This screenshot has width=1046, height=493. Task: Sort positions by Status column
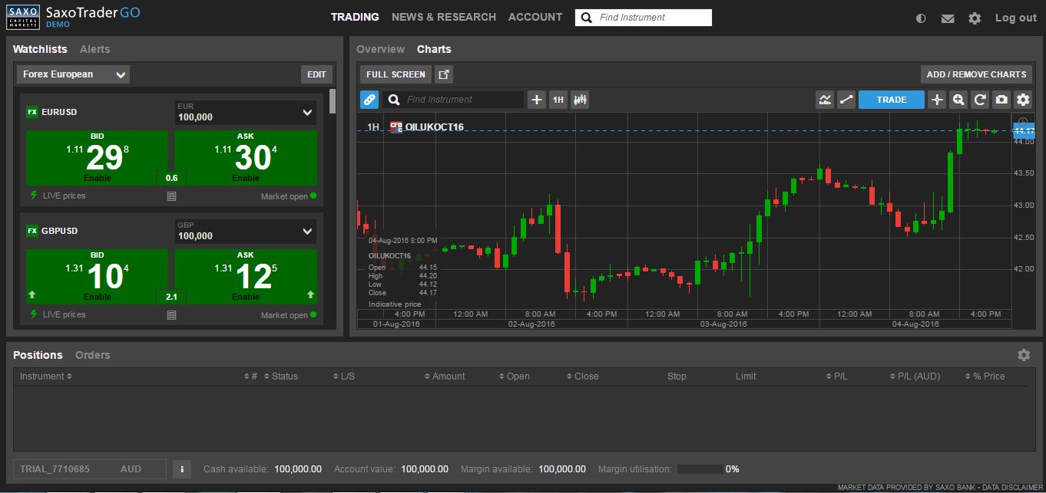point(280,376)
